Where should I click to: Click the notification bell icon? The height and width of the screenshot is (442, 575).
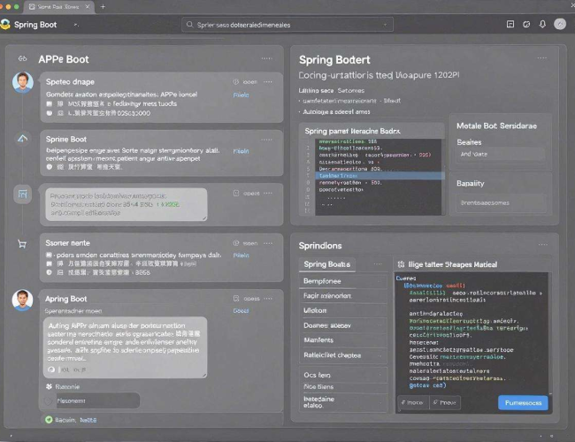pos(542,24)
